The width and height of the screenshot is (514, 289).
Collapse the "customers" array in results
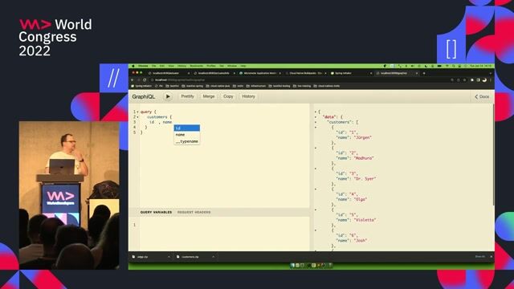tap(316, 122)
